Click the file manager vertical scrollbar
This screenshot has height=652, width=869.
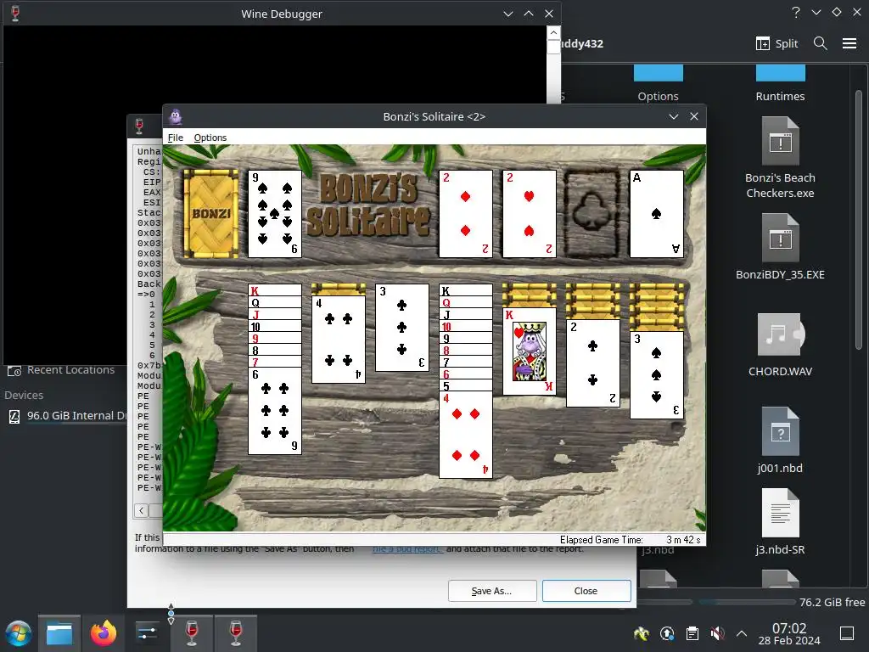point(859,220)
